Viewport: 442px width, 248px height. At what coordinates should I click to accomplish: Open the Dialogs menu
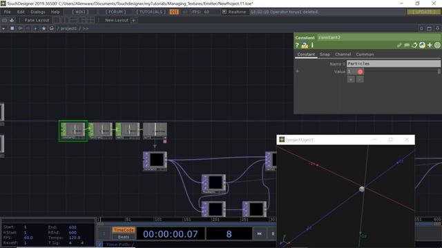pyautogui.click(x=38, y=12)
